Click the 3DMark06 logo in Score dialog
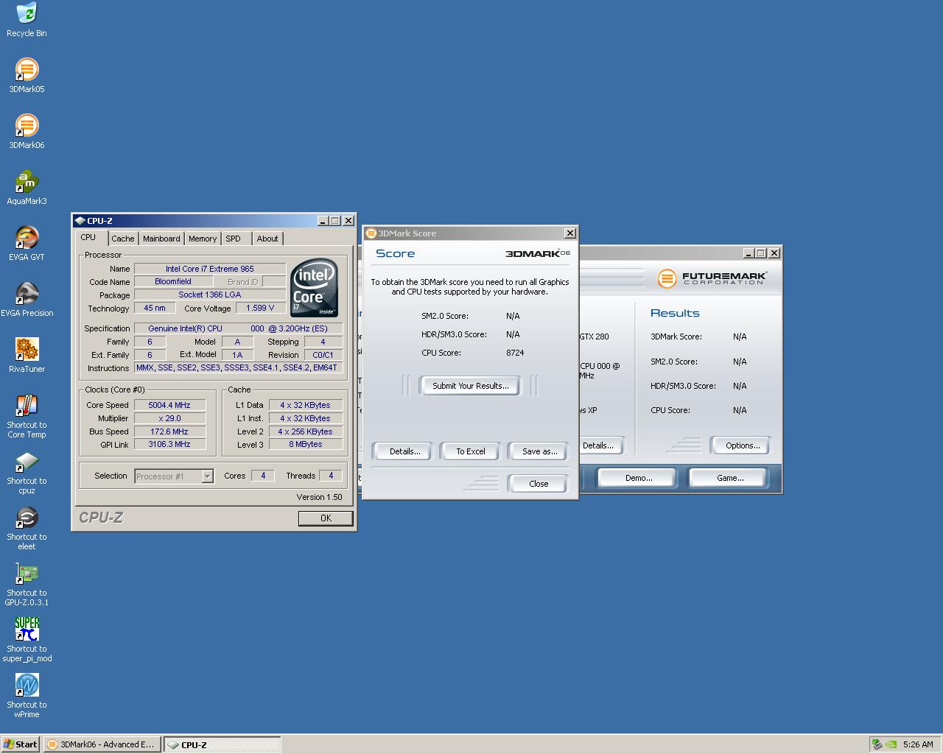943x754 pixels. 538,253
